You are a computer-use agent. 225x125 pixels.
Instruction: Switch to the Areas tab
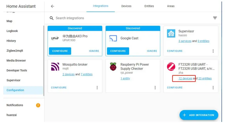coord(171,6)
